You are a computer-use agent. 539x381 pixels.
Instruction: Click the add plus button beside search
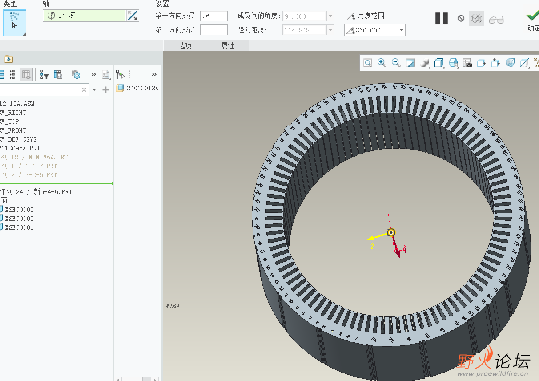click(105, 89)
